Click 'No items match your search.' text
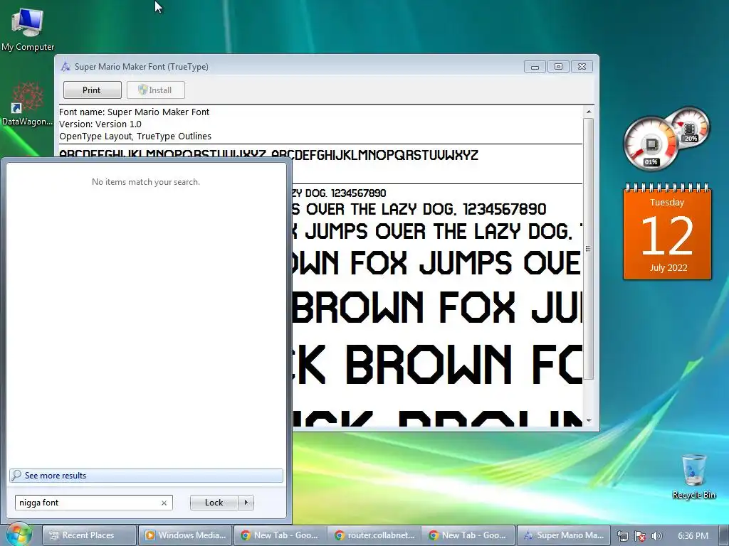The height and width of the screenshot is (546, 729). pyautogui.click(x=145, y=182)
